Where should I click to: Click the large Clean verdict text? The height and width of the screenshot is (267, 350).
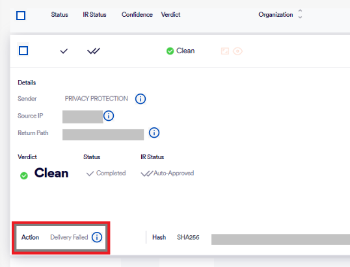[51, 173]
